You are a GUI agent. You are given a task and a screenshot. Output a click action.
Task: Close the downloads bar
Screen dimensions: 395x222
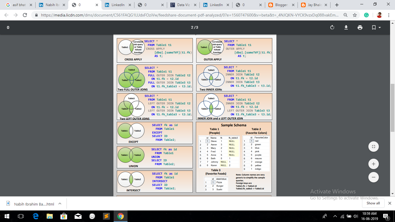tap(390, 203)
